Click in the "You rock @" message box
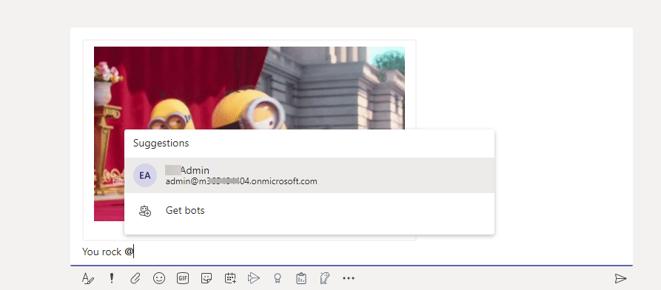This screenshot has width=661, height=290. click(x=351, y=252)
